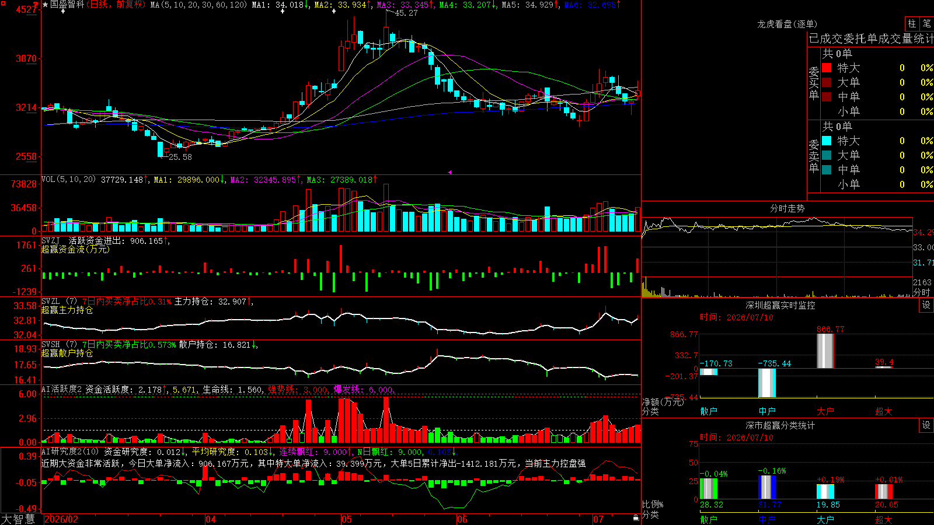
Task: Switch to 柱 bar view in 龙虎看盘
Action: click(912, 24)
